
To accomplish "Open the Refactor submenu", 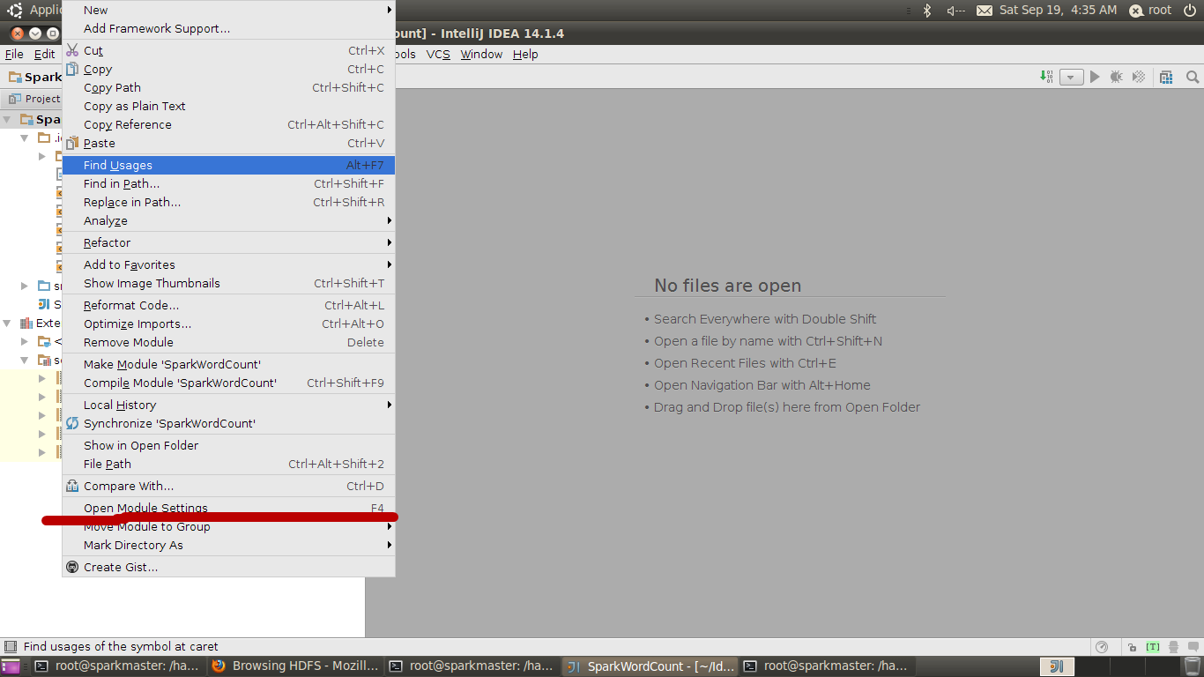I will click(228, 242).
